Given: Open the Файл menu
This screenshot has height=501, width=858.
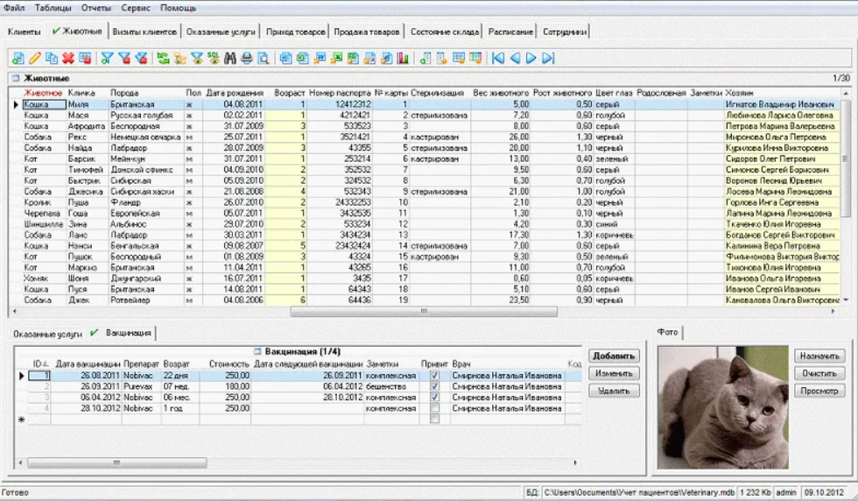Looking at the screenshot, I should coord(14,8).
